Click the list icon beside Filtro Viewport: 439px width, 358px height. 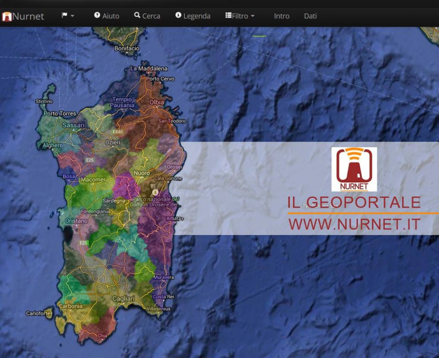(228, 15)
